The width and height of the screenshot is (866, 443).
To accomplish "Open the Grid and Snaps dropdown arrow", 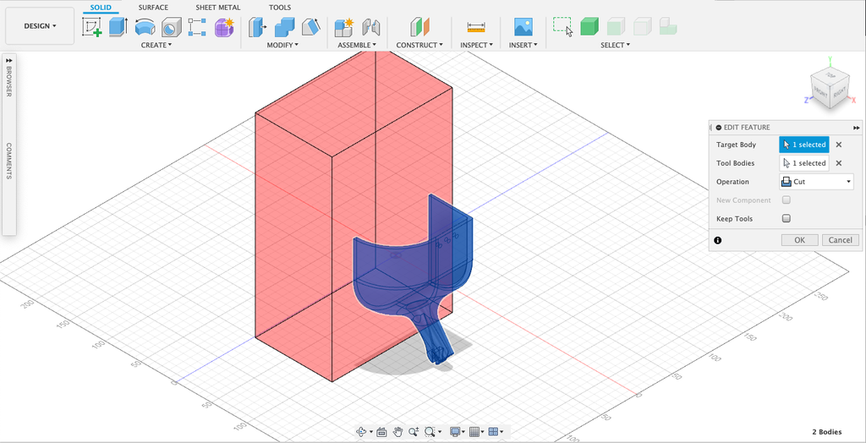I will point(482,432).
